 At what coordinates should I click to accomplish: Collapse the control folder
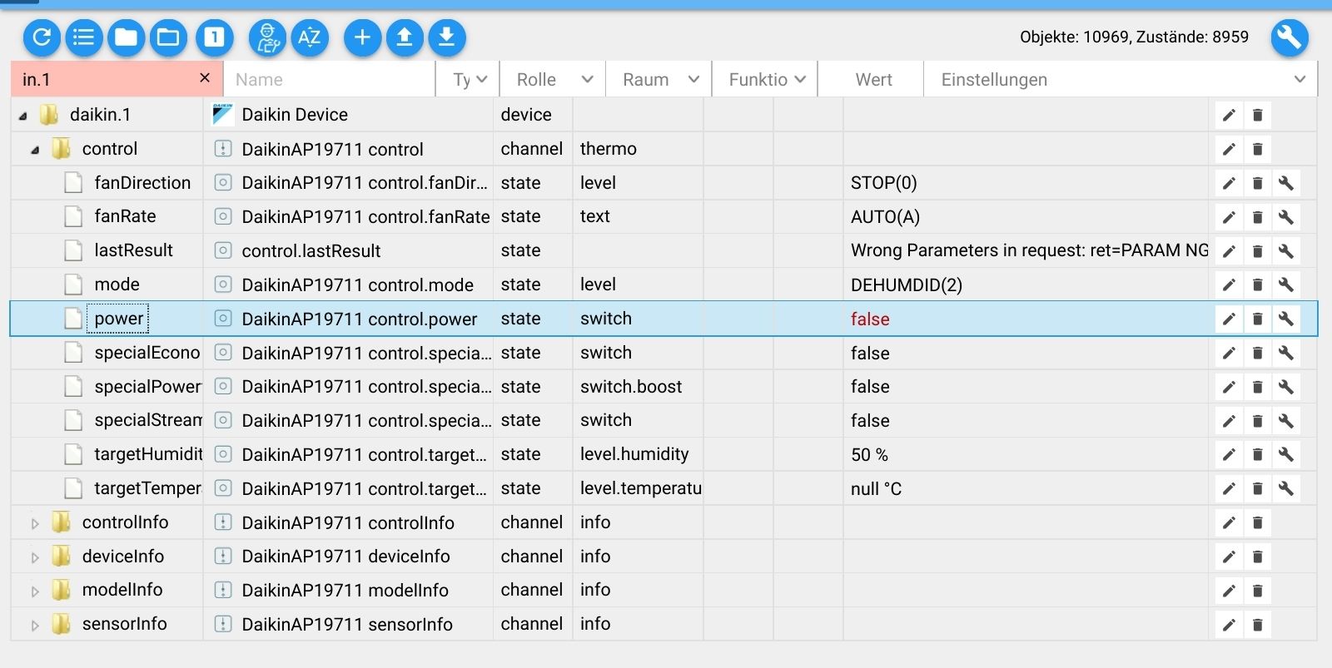35,150
